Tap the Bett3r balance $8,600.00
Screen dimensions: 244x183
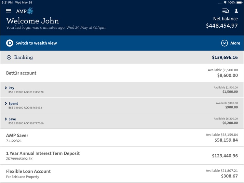[227, 75]
